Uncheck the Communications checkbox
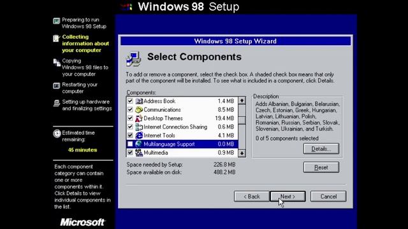Viewport: 408px width, 229px height. tap(130, 109)
